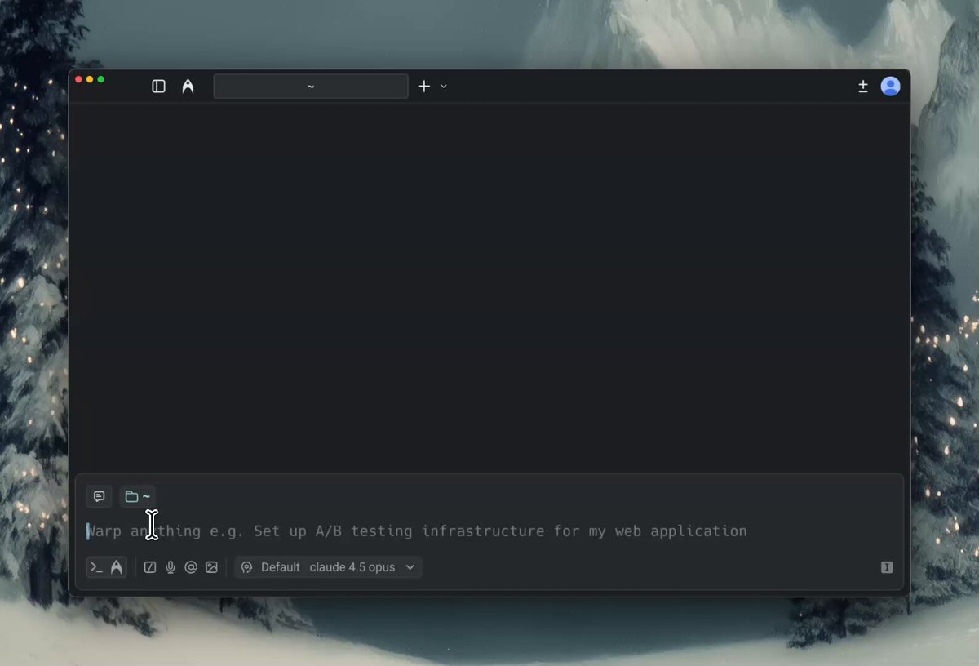
Task: Switch input to terminal mode
Action: [x=95, y=566]
